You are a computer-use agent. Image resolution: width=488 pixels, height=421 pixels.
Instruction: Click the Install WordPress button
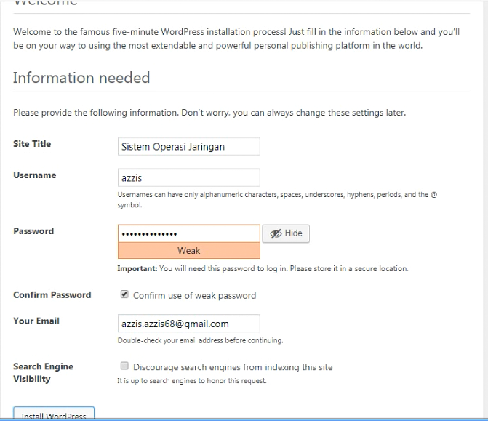point(54,413)
